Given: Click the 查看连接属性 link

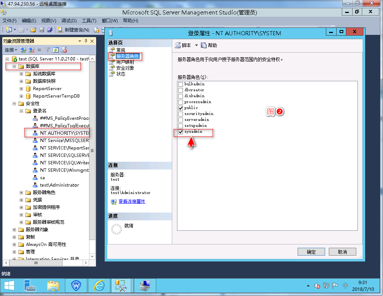Looking at the screenshot, I should (132, 201).
